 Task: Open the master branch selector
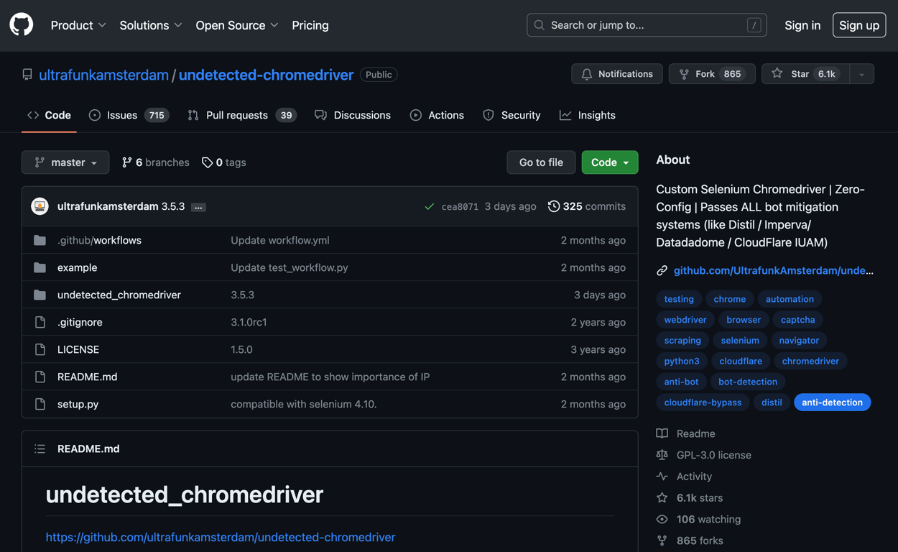65,162
